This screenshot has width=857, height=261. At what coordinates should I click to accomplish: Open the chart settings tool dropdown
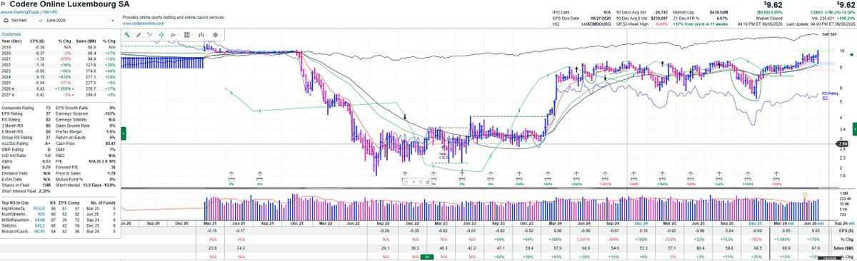[x=216, y=35]
